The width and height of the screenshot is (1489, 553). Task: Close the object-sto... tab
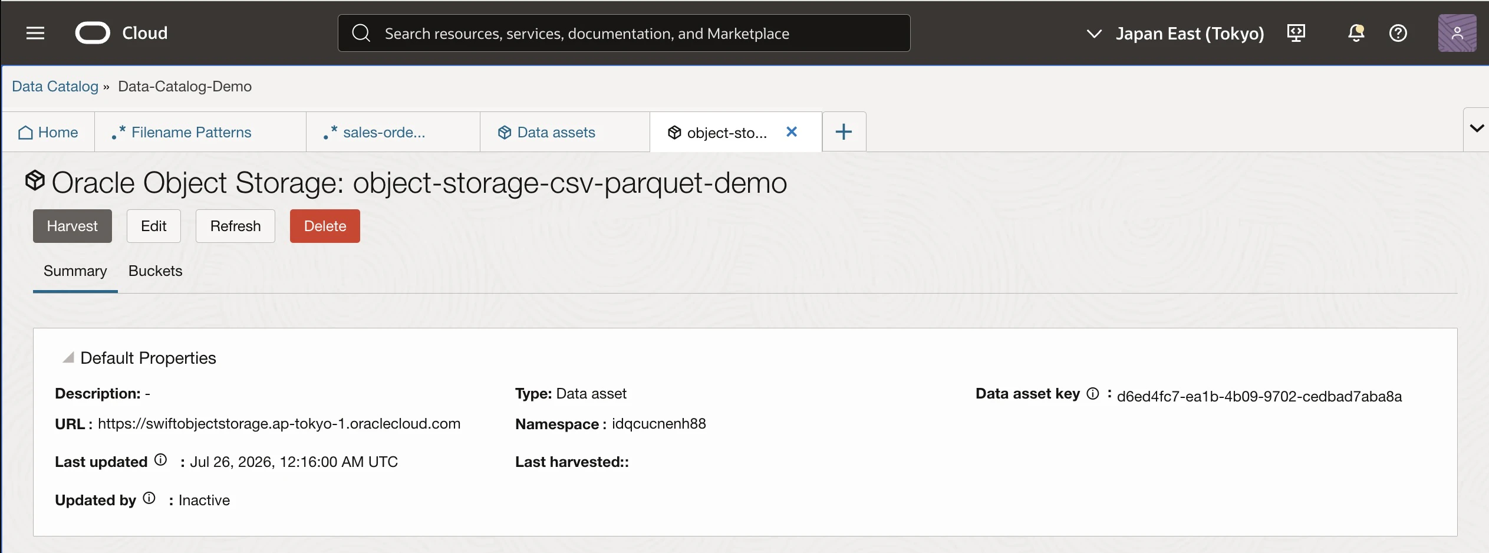pyautogui.click(x=792, y=132)
